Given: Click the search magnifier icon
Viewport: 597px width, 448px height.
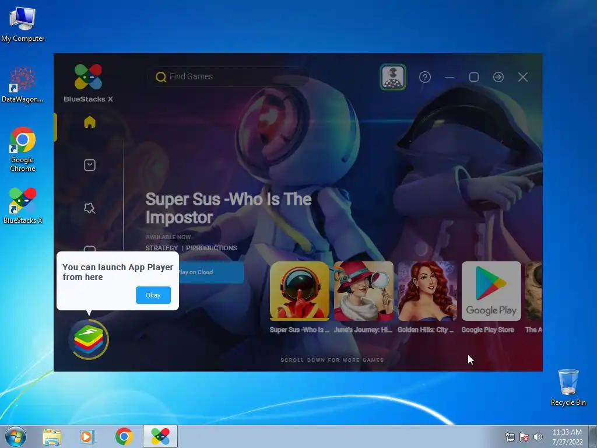Looking at the screenshot, I should pyautogui.click(x=161, y=77).
